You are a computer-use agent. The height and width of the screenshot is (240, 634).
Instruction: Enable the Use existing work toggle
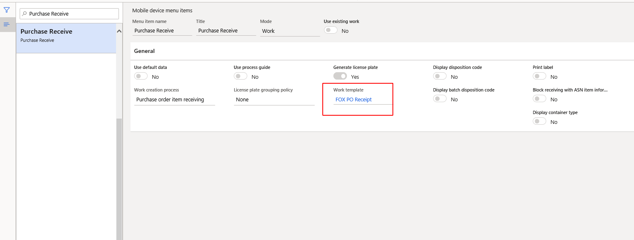pos(331,30)
